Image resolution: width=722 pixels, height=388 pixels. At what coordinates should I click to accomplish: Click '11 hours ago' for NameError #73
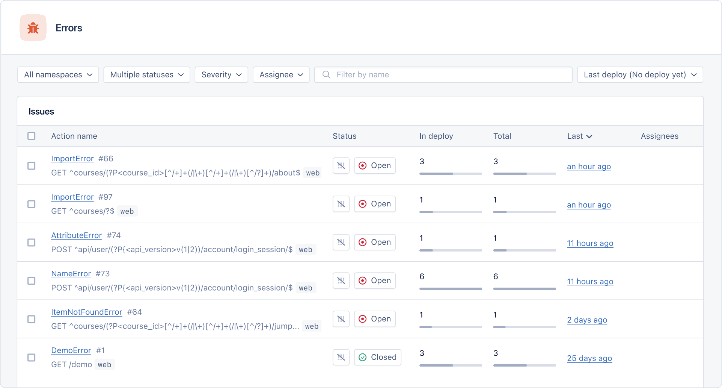pos(590,282)
